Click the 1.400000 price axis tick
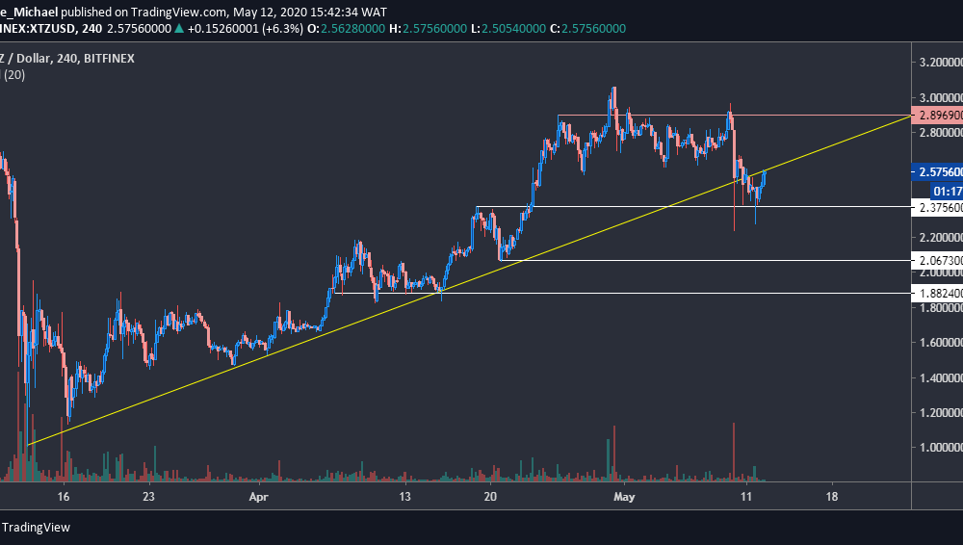 [x=941, y=377]
